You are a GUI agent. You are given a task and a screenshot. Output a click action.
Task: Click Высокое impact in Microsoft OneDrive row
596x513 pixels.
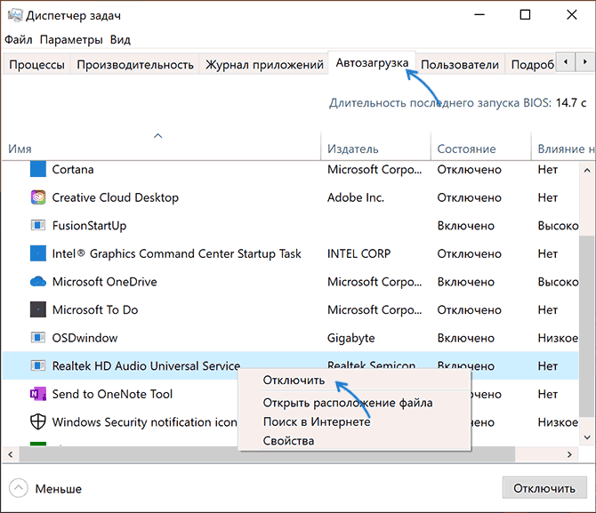(558, 282)
